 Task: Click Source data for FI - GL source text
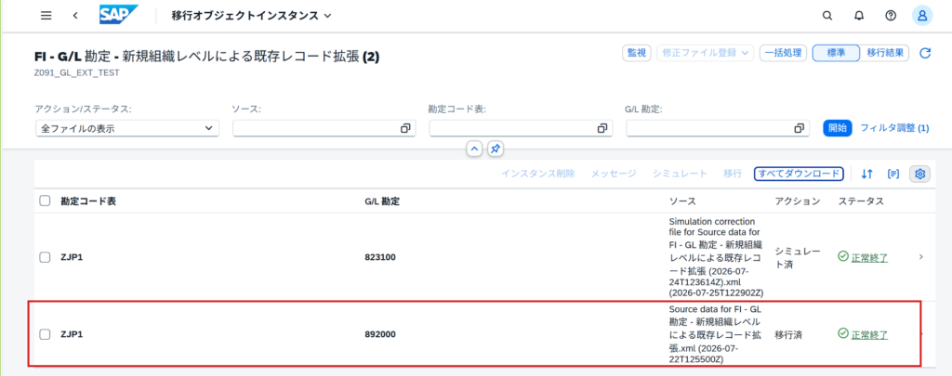(x=715, y=334)
